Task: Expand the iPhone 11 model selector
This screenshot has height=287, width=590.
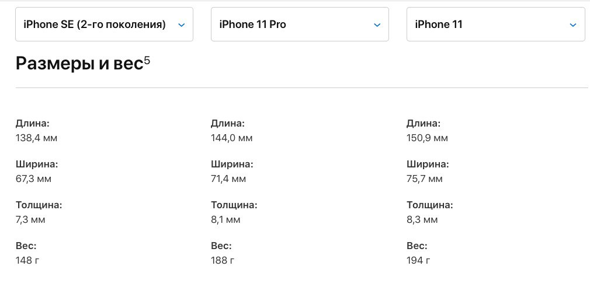Action: (x=495, y=24)
